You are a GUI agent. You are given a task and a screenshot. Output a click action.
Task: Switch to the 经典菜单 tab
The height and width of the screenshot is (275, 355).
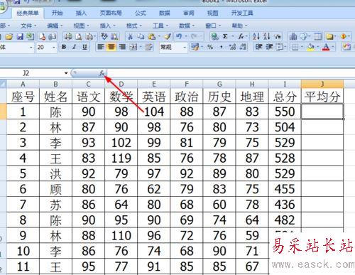pyautogui.click(x=28, y=13)
